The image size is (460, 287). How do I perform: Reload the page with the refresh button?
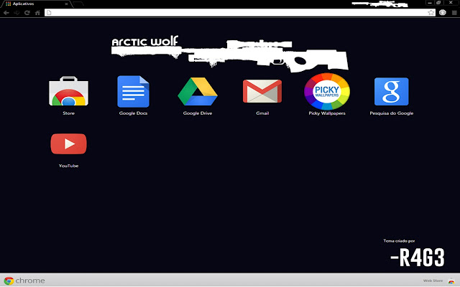point(26,13)
